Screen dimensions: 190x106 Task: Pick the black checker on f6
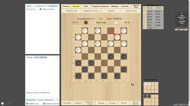91,63
